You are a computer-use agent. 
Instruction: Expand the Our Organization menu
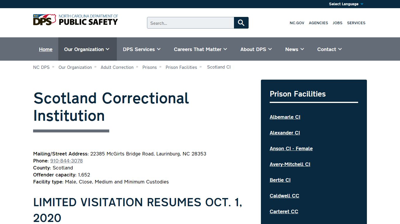click(87, 49)
